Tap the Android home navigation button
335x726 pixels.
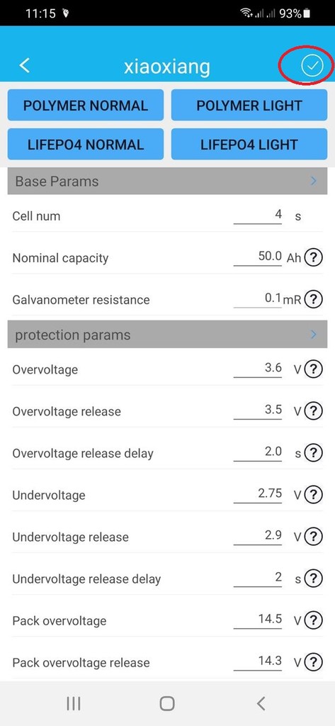[x=167, y=704]
